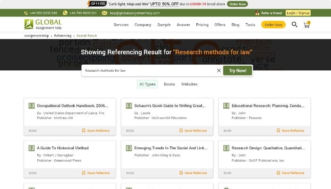Save Reference for Occupational Outlook Handbook
Image resolution: width=331 pixels, height=189 pixels.
click(x=96, y=130)
